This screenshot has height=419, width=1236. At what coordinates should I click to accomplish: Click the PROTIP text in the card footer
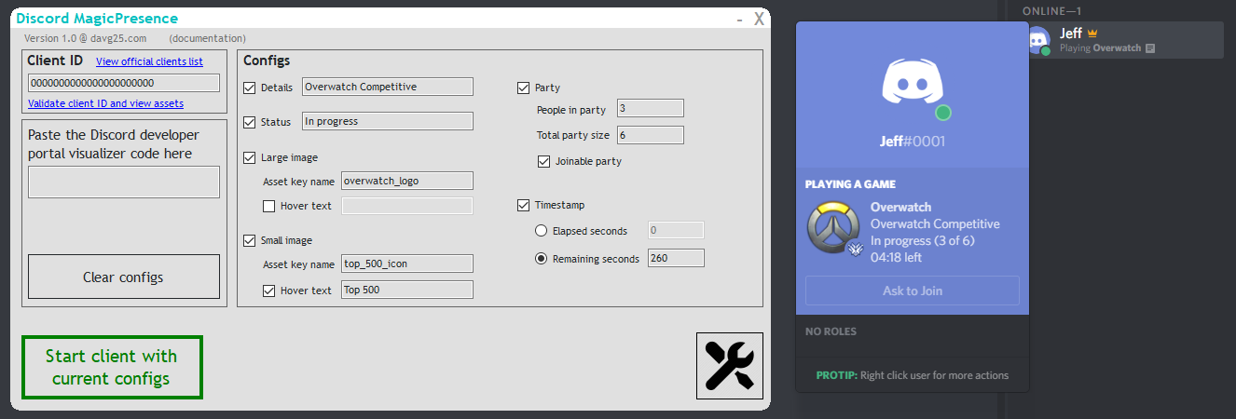pyautogui.click(x=912, y=375)
